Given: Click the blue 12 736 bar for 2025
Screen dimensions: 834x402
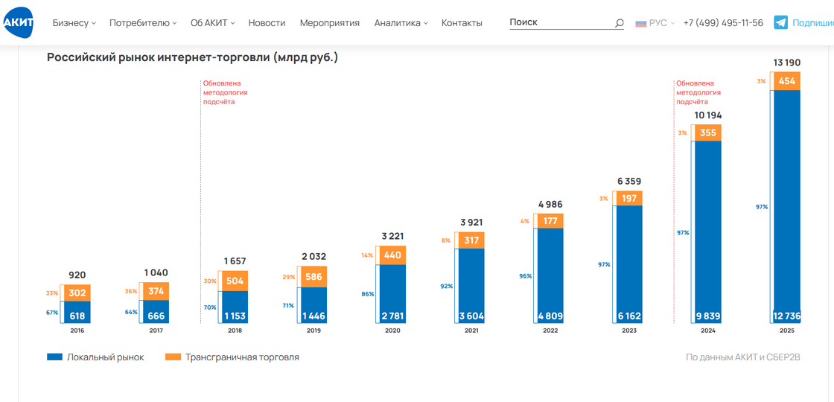Looking at the screenshot, I should coord(786,207).
